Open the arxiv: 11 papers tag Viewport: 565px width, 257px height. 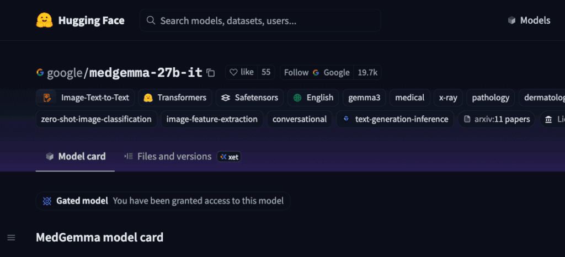[497, 119]
